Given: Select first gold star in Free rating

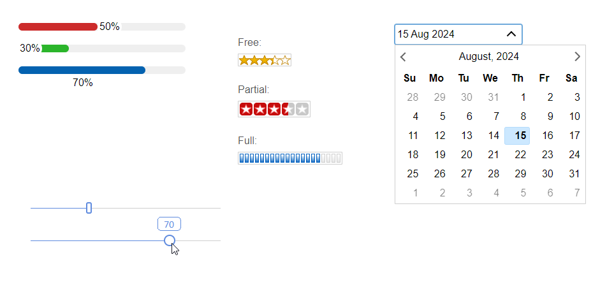Looking at the screenshot, I should (x=244, y=61).
